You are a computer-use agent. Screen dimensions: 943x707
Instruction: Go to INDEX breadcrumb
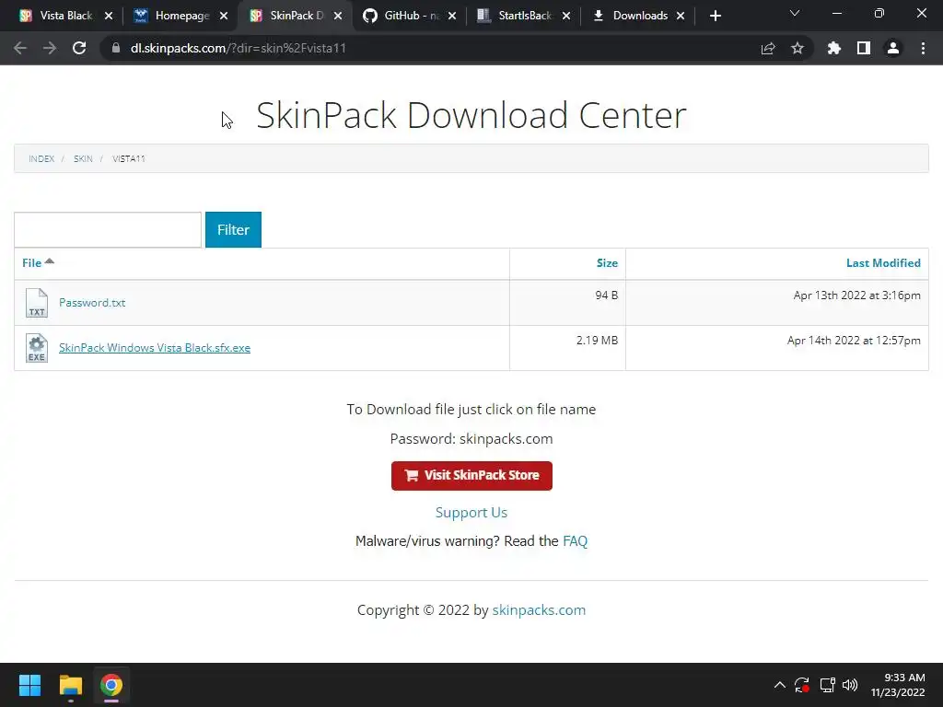click(x=41, y=158)
